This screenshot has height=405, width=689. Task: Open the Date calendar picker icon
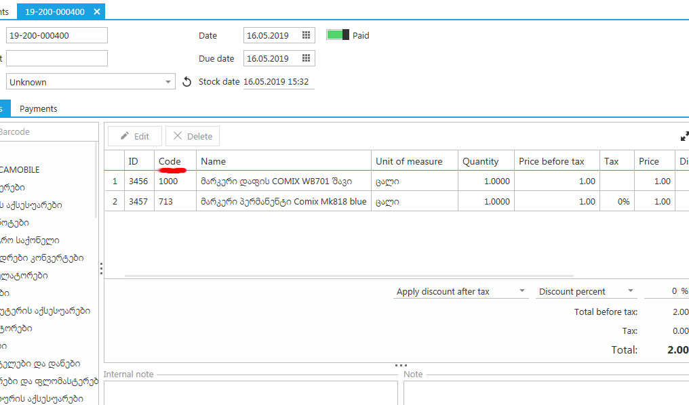[306, 35]
